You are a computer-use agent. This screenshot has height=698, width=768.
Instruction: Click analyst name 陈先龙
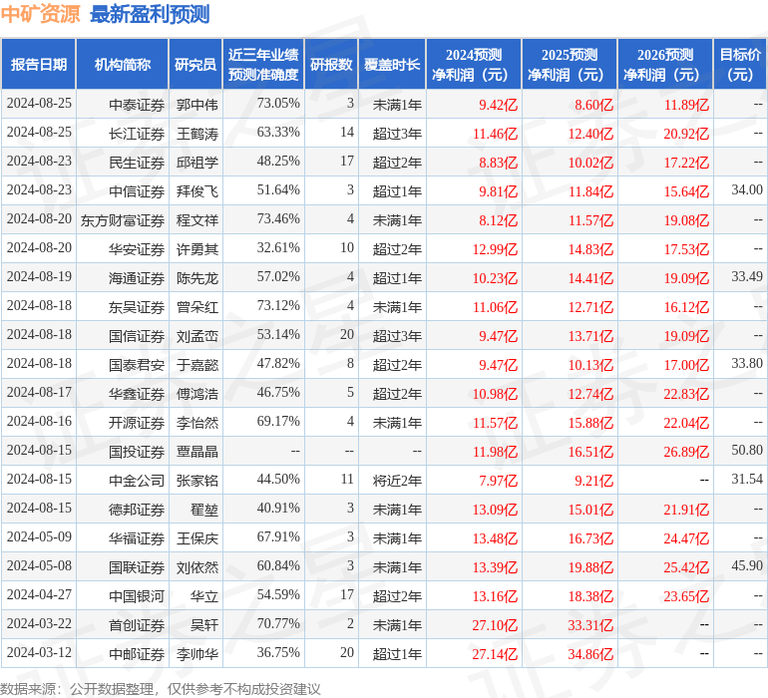pos(196,277)
